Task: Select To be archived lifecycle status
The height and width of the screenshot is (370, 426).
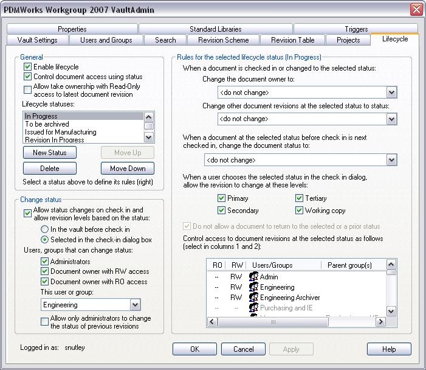Action: point(83,124)
